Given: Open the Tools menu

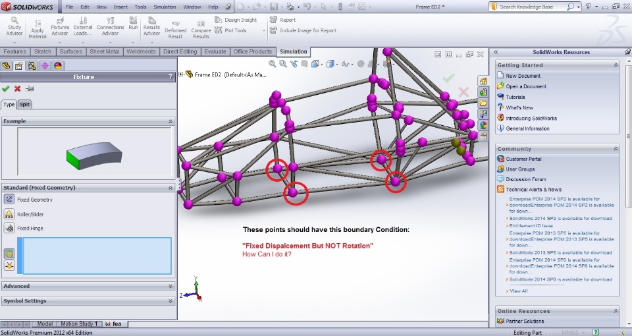Looking at the screenshot, I should pos(140,7).
